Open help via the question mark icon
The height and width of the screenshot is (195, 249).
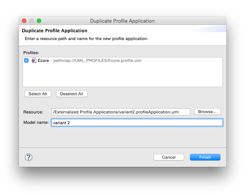[x=29, y=157]
